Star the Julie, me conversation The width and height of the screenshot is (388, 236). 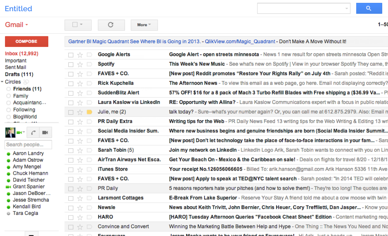[80, 112]
